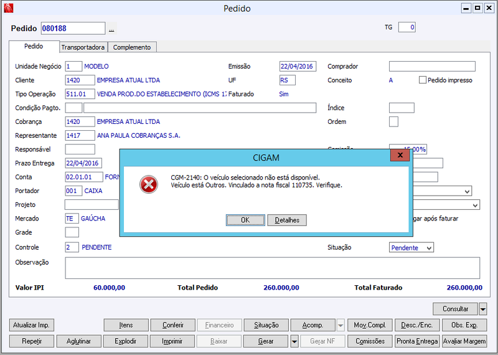Open the dropdown arrow beside Consultar
This screenshot has width=498, height=355.
[483, 308]
